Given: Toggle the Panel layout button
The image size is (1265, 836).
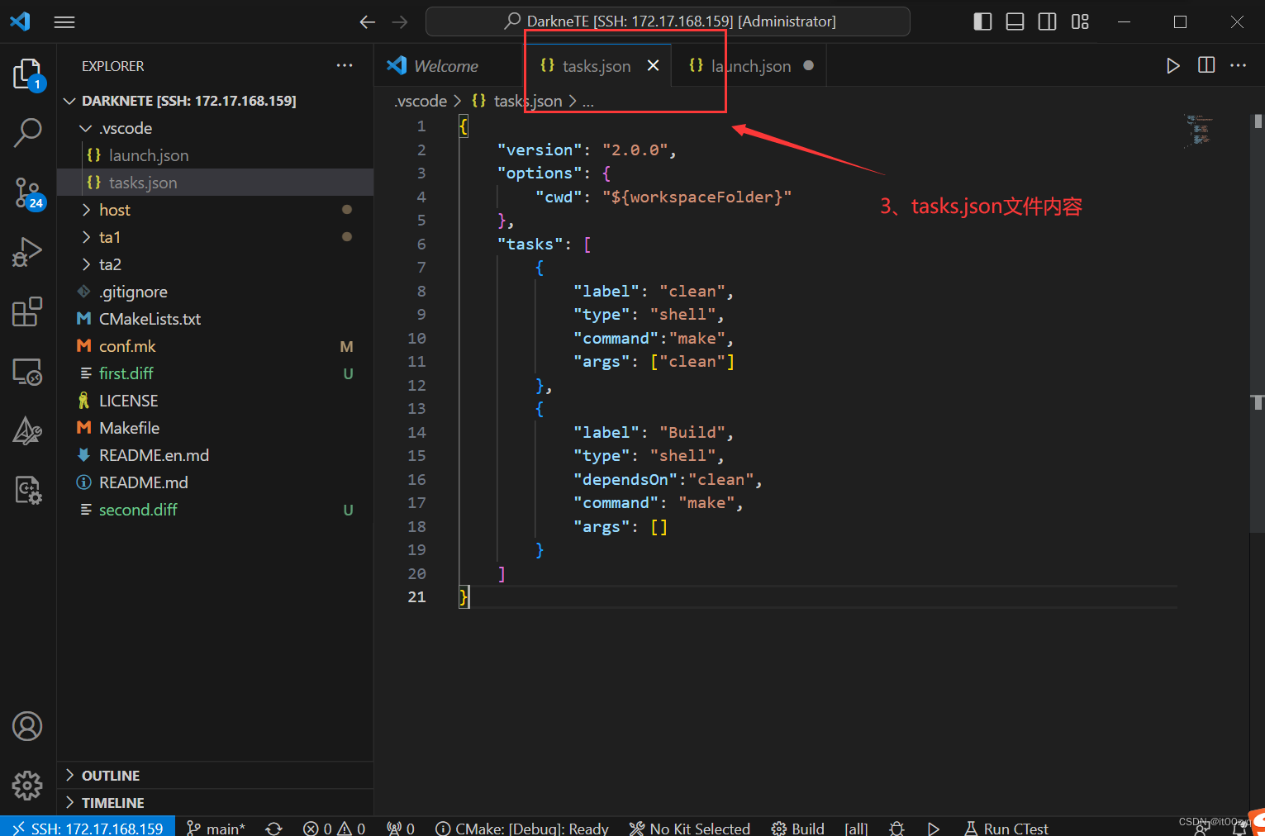Looking at the screenshot, I should (x=1015, y=22).
